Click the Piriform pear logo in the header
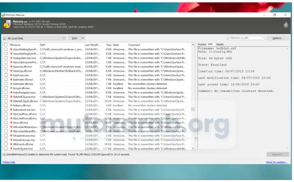This screenshot has width=294, height=182. click(x=286, y=25)
